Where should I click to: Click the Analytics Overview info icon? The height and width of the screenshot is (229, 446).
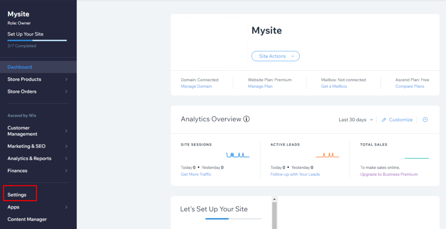(x=247, y=119)
